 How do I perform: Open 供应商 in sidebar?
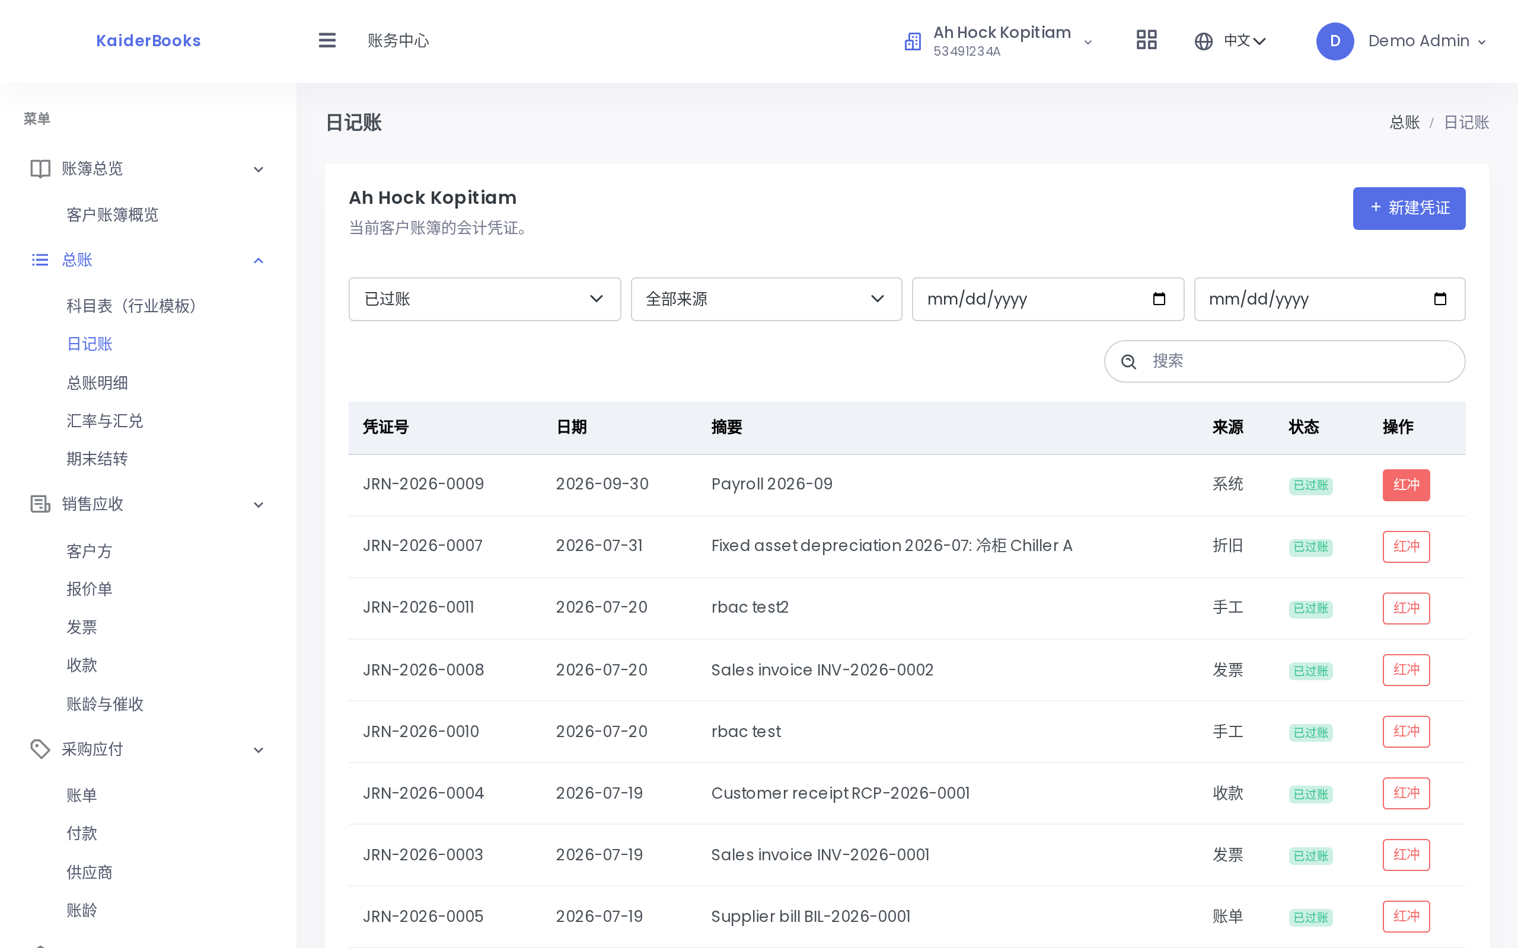coord(90,872)
